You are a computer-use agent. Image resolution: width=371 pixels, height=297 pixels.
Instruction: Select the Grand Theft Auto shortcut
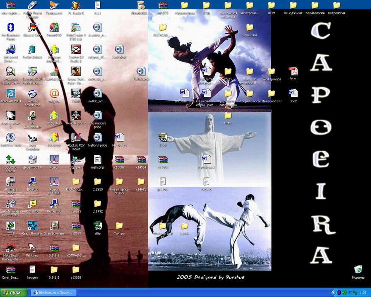[x=76, y=72]
